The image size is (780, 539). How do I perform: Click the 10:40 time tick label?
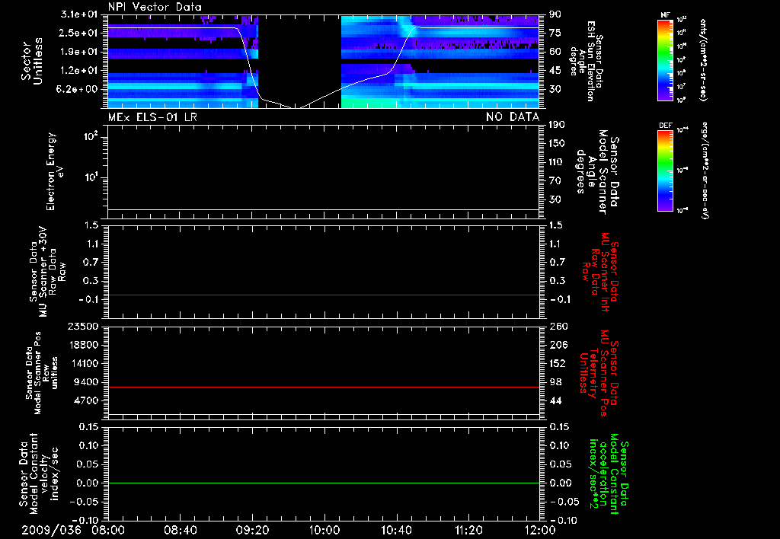pos(396,530)
